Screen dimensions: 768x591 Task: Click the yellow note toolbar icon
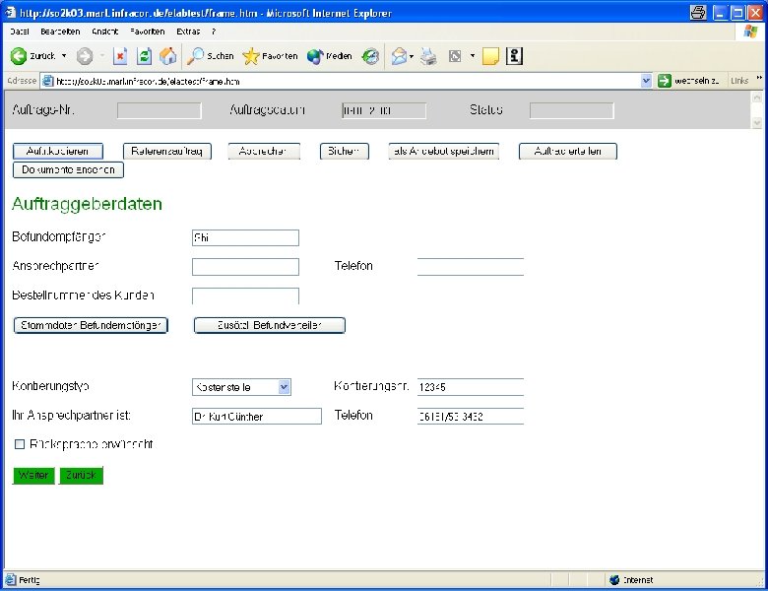(490, 56)
